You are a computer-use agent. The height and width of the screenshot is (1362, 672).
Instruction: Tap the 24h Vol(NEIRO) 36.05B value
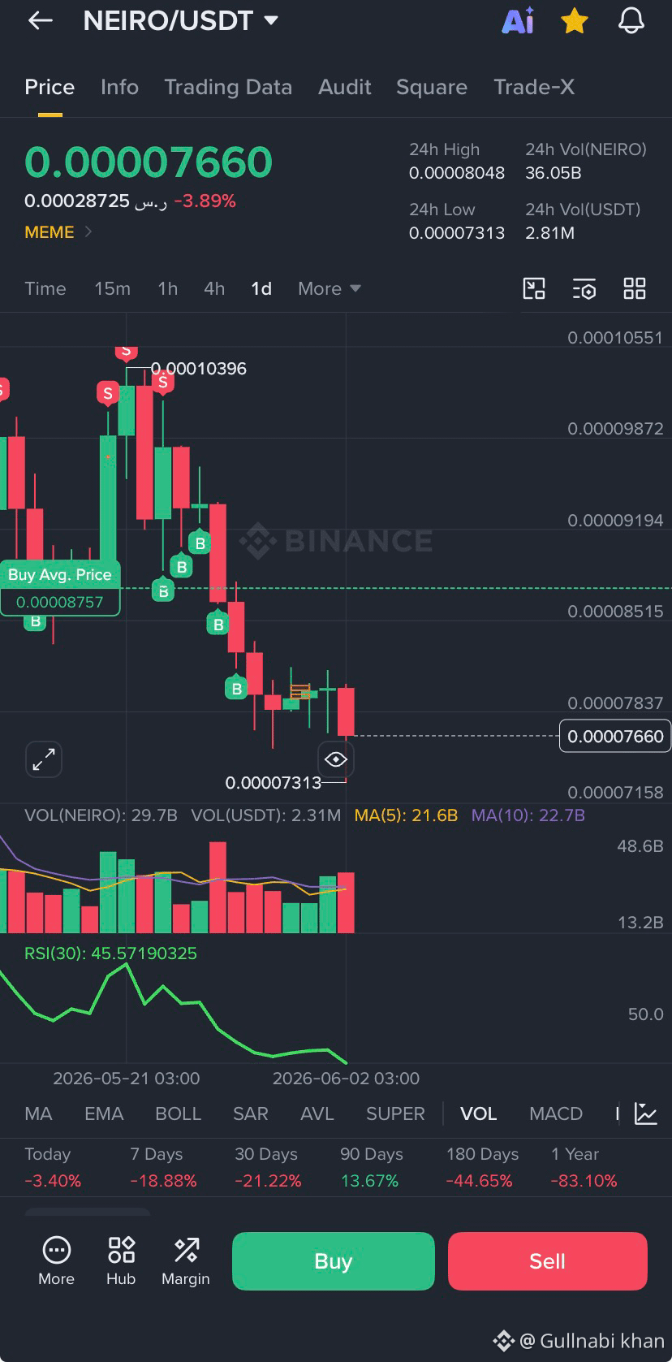tap(554, 173)
